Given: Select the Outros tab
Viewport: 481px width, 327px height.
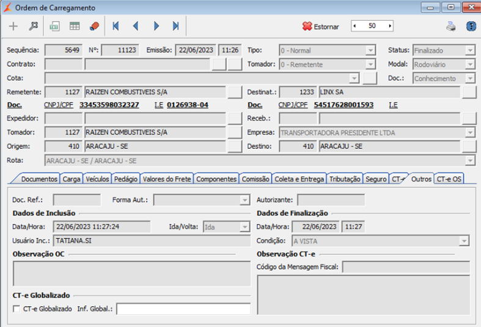Looking at the screenshot, I should pyautogui.click(x=421, y=179).
